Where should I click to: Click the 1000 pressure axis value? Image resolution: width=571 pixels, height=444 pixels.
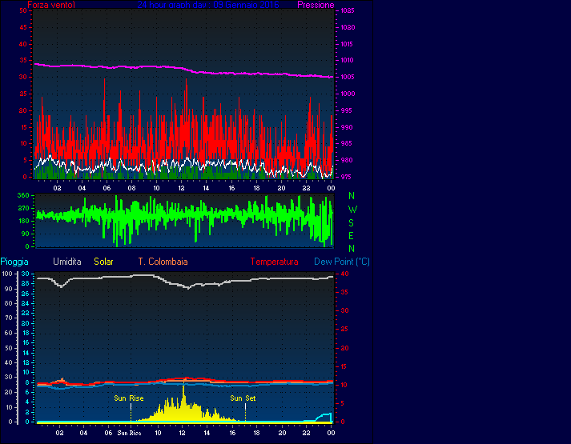348,94
